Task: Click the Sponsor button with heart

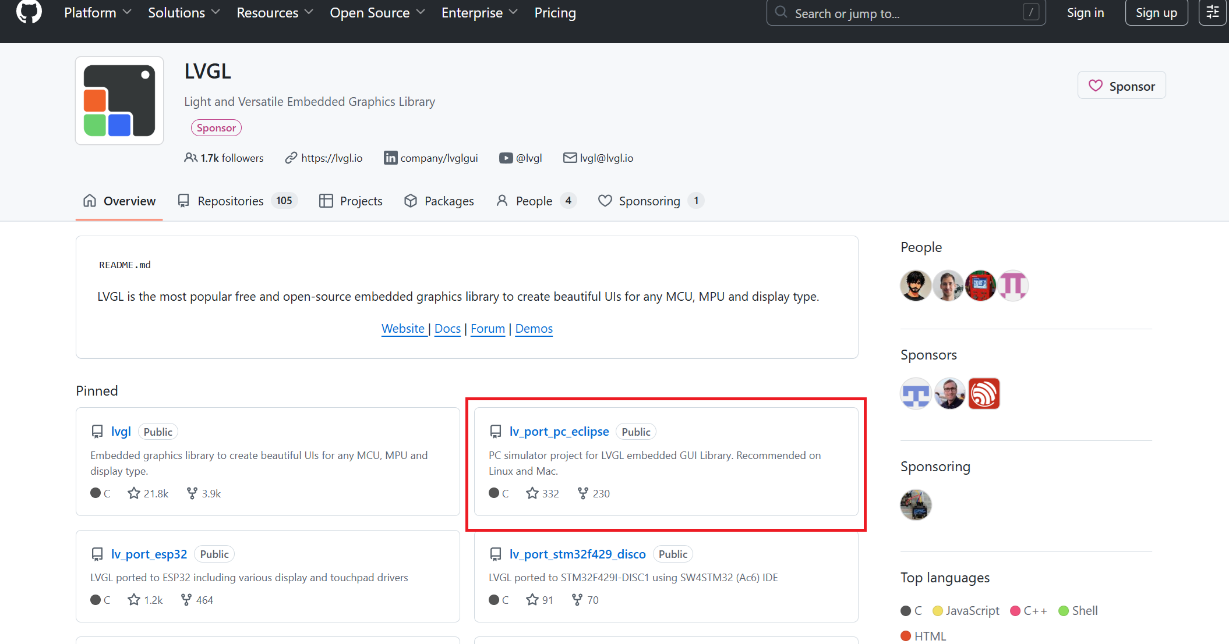Action: (x=1121, y=86)
